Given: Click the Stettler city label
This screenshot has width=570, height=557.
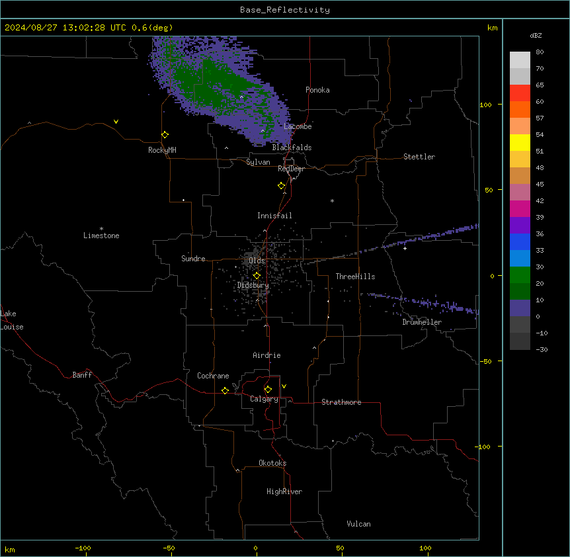Looking at the screenshot, I should point(419,157).
